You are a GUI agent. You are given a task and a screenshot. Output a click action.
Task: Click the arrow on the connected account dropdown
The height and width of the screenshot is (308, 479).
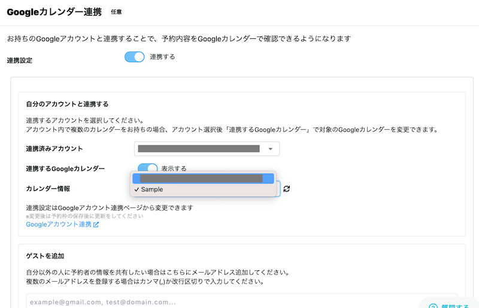[271, 149]
